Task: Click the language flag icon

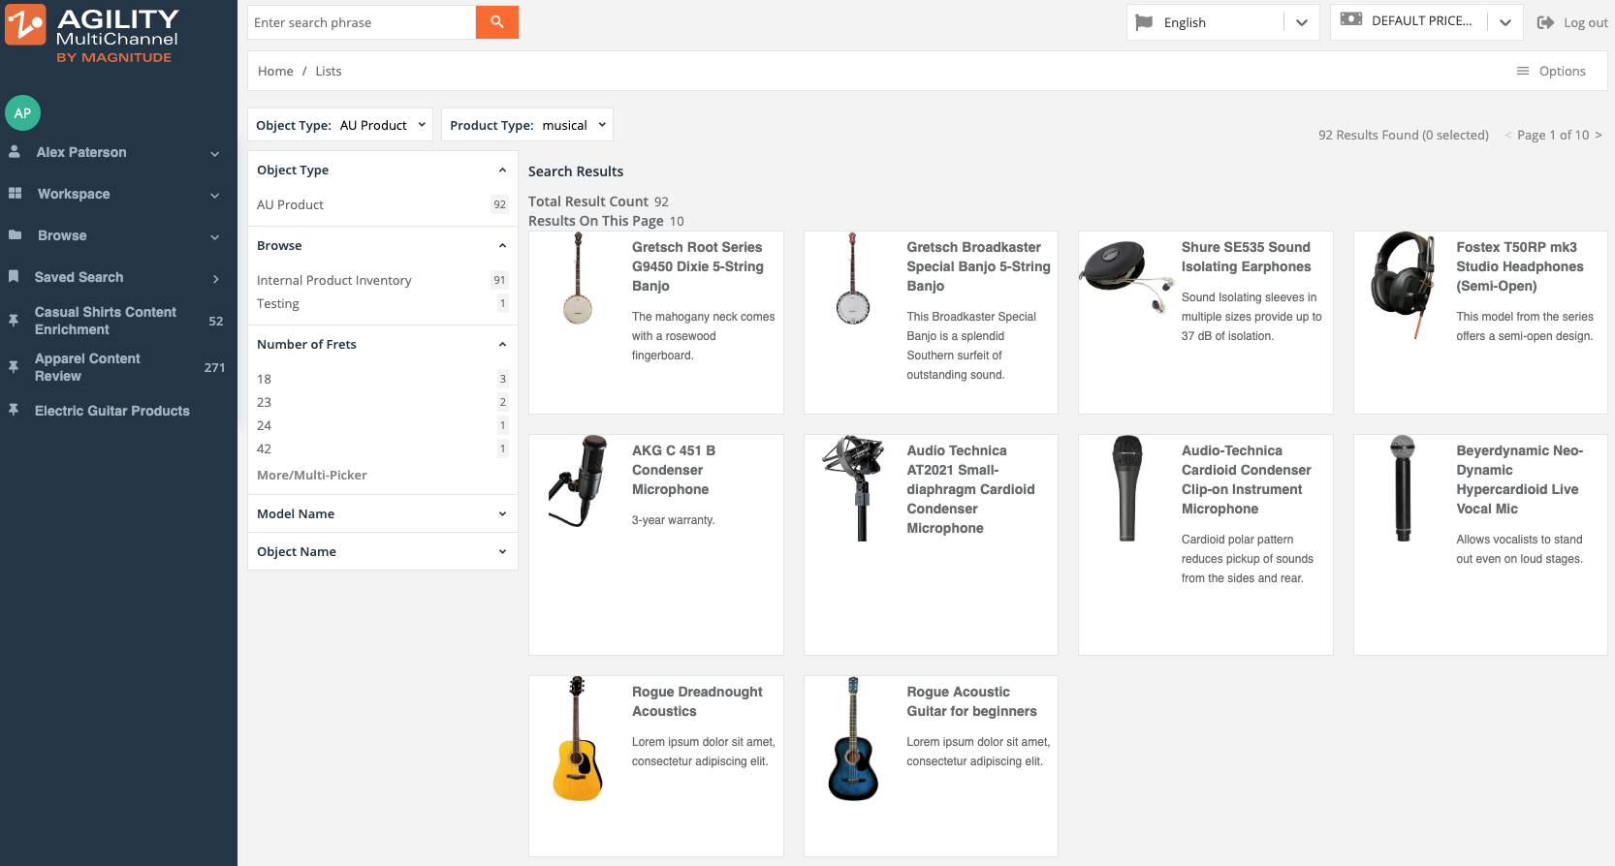Action: pyautogui.click(x=1144, y=22)
